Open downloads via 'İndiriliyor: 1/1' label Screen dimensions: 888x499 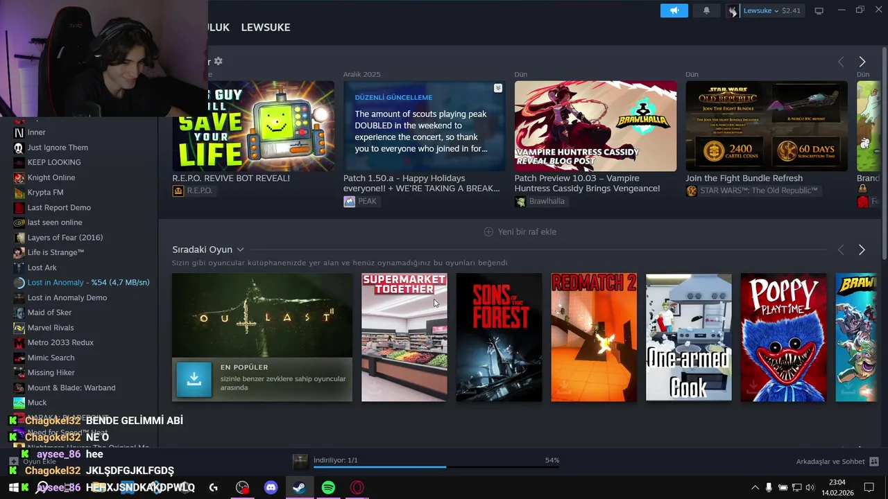pos(336,460)
